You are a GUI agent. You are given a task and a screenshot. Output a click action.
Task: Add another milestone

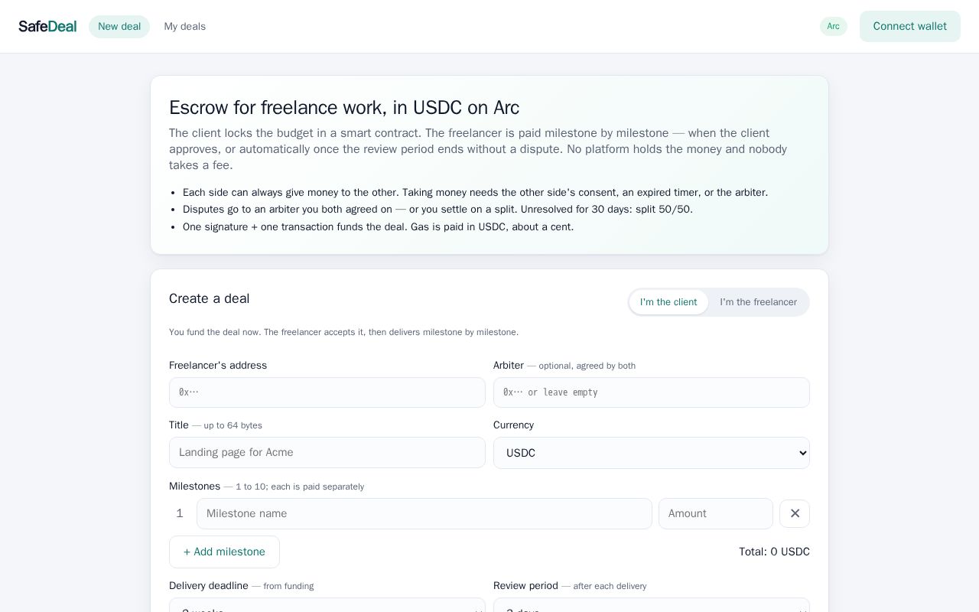click(224, 552)
